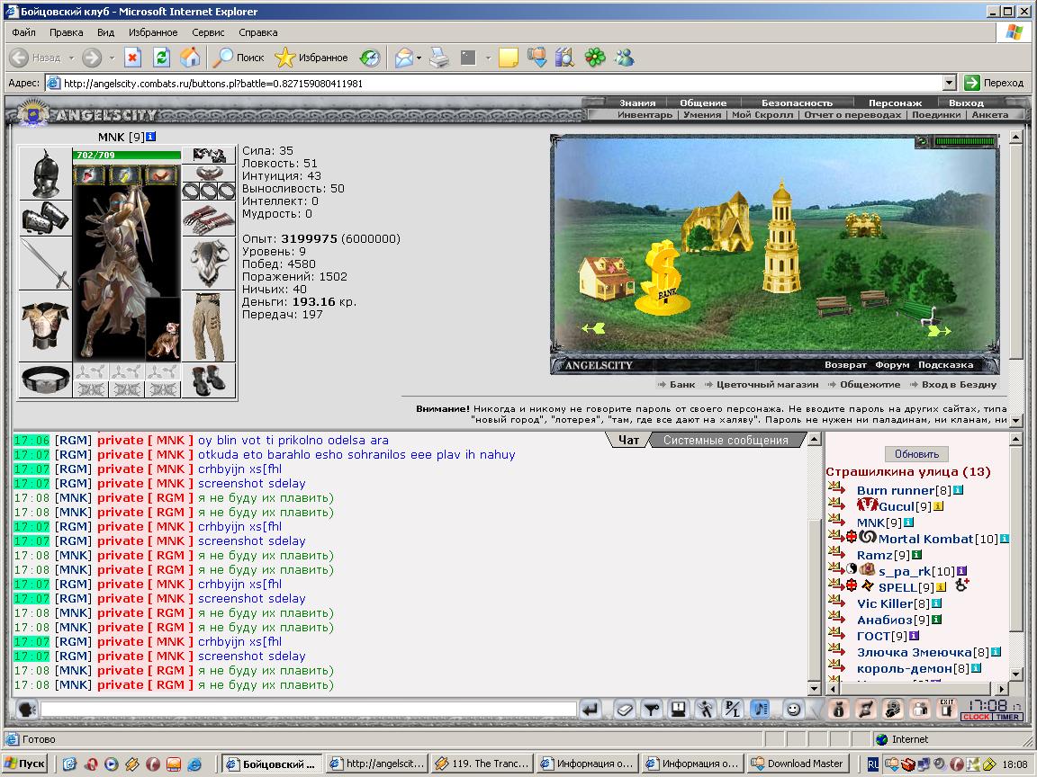Click the info icon next to MNK [9] title

pos(151,137)
